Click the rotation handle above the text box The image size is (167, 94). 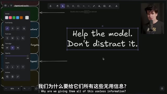(x=103, y=26)
